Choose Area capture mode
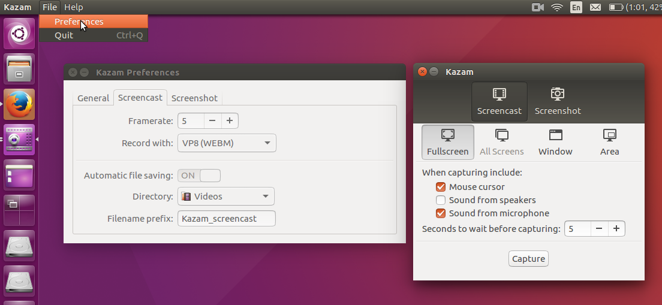 point(609,142)
